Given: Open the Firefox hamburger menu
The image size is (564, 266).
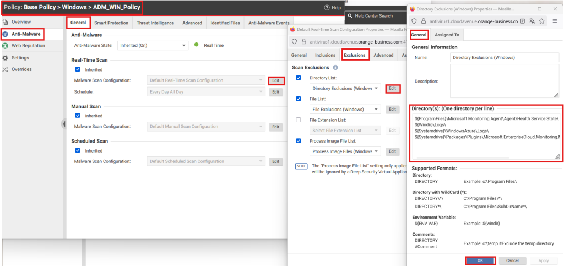Looking at the screenshot, I should (556, 21).
